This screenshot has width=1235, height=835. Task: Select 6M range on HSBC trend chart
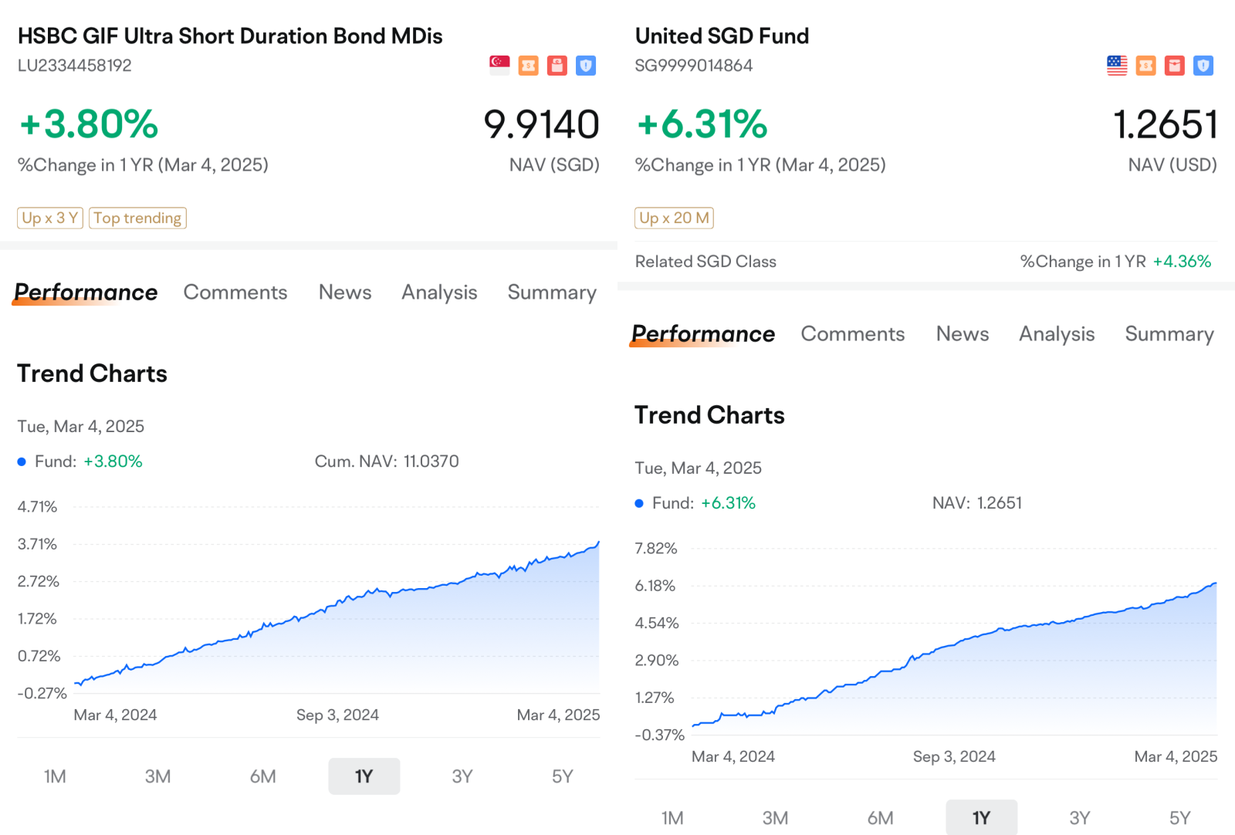263,776
